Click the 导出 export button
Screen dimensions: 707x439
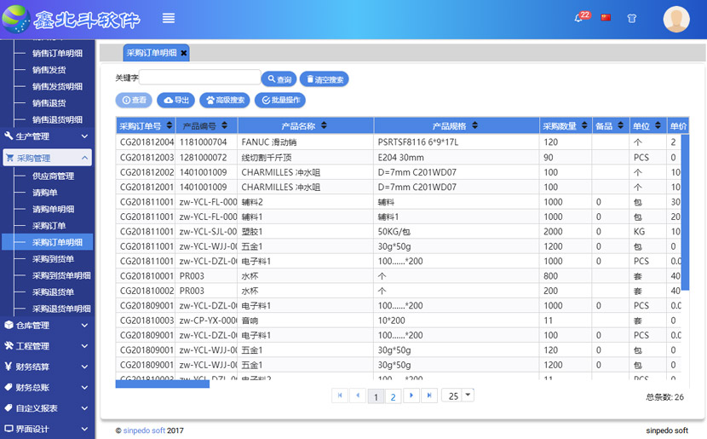coord(176,101)
